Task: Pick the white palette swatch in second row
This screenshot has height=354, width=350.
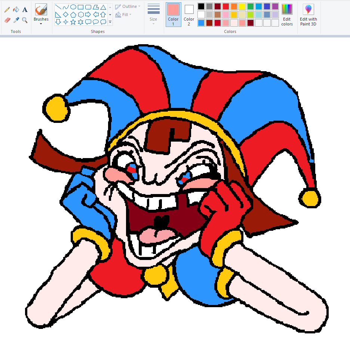Action: (201, 15)
